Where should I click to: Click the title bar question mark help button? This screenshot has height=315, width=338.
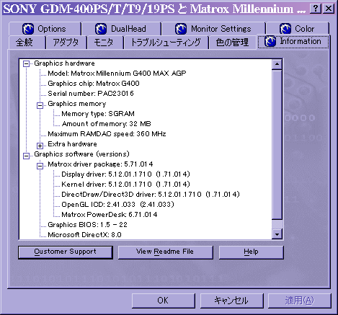(x=316, y=9)
